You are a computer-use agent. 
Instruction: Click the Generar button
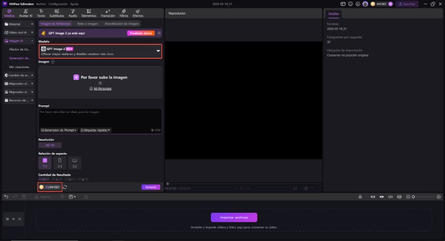151,187
